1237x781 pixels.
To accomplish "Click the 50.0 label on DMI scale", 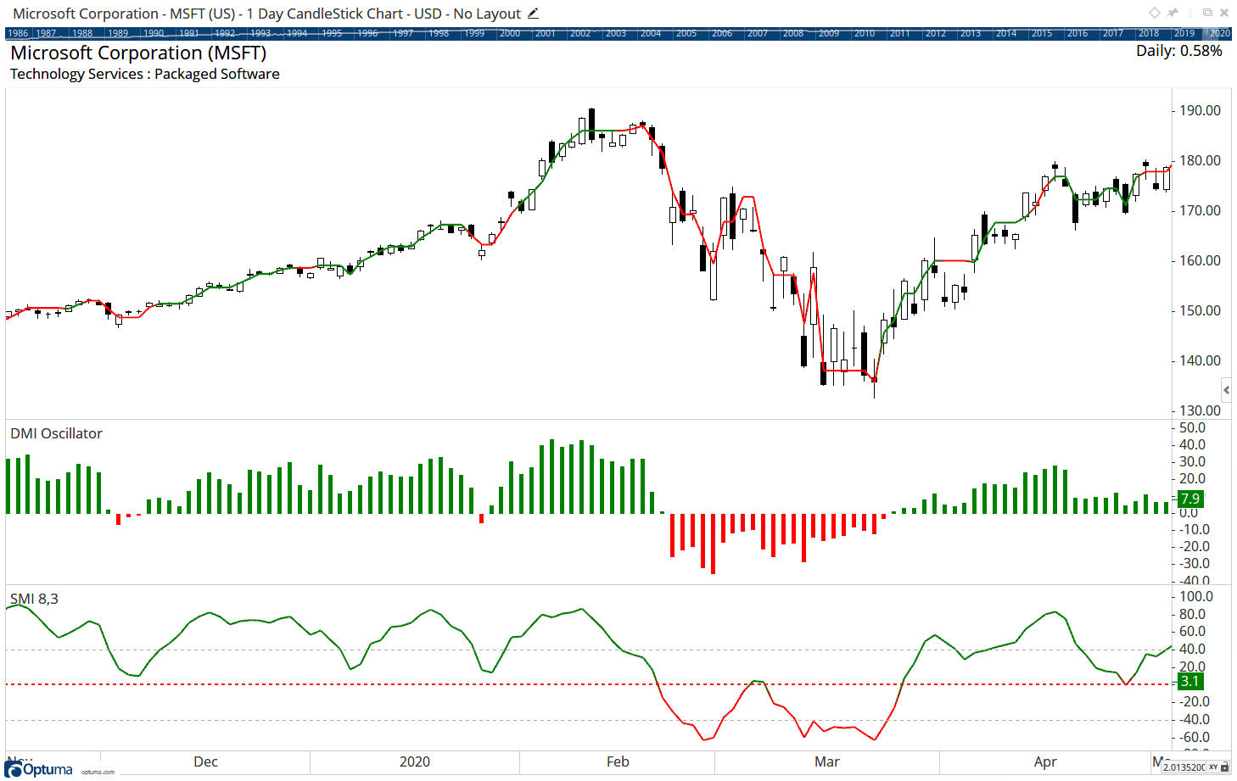I will pos(1192,427).
